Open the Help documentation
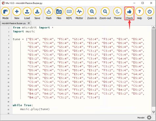The width and height of the screenshot is (156, 121). (139, 13)
